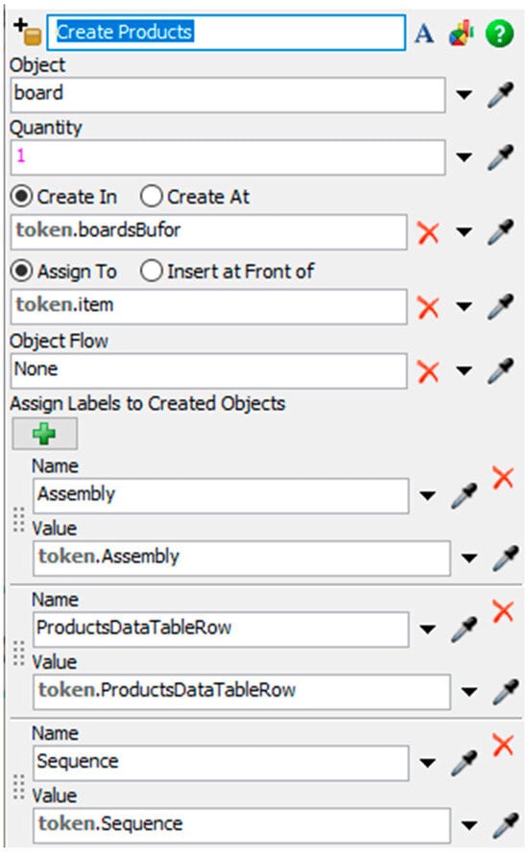
Task: Use the eyedropper beside Quantity field
Action: pos(501,157)
